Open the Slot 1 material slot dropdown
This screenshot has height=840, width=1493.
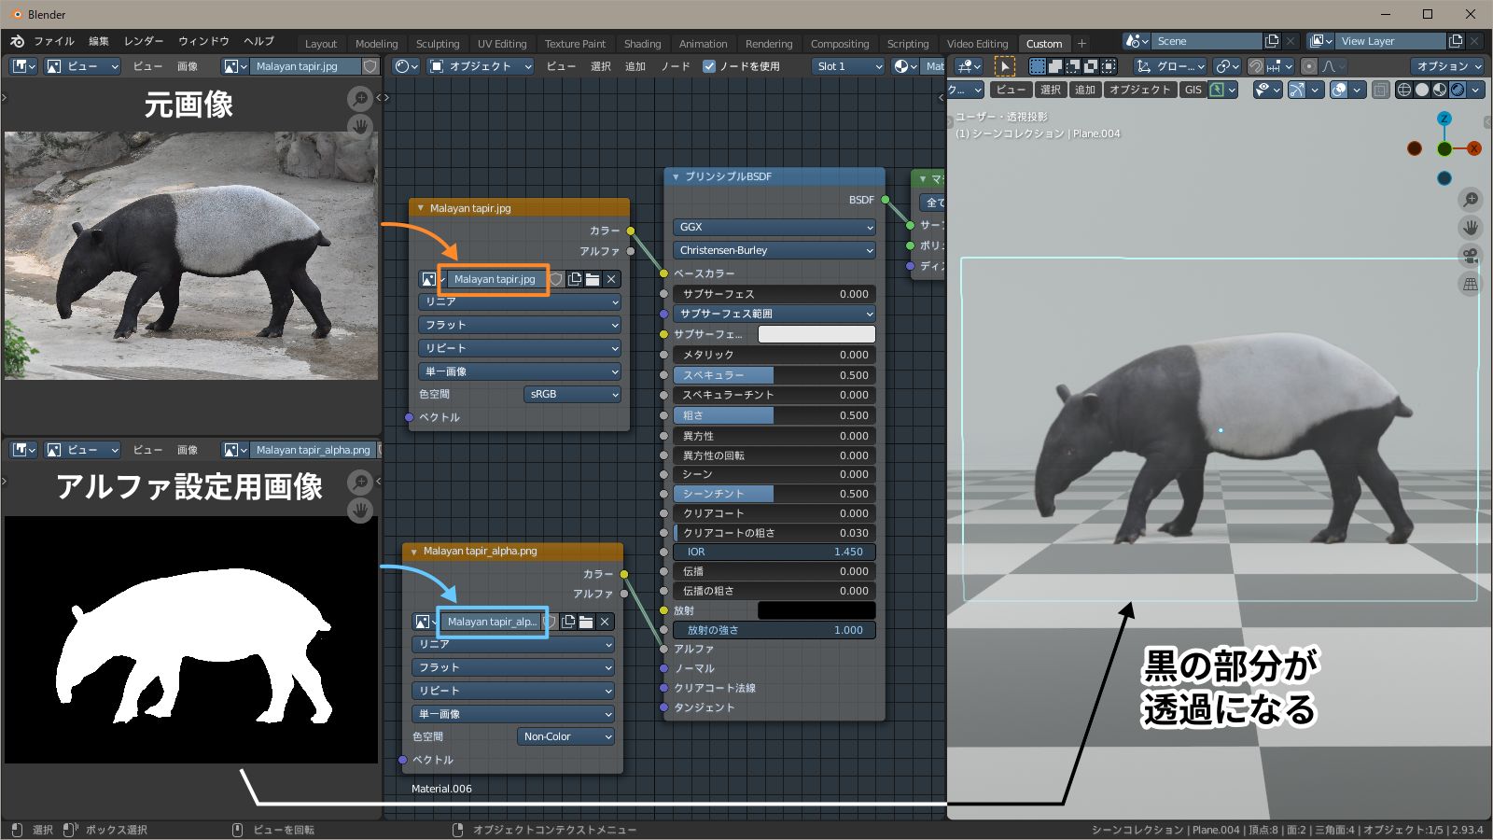point(848,66)
